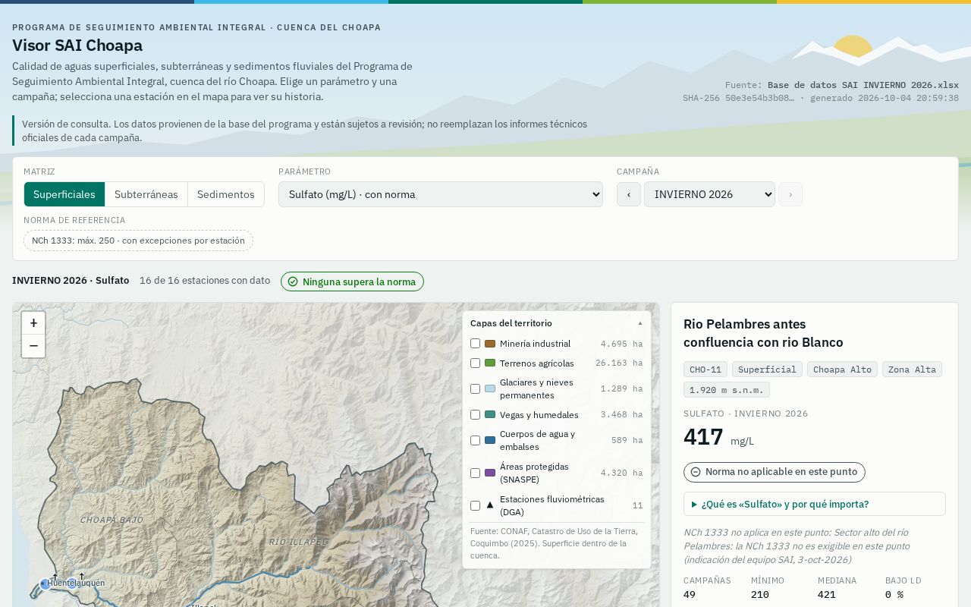The width and height of the screenshot is (971, 607).
Task: Click the 'Visor SAI Choapa' page title
Action: [x=77, y=46]
